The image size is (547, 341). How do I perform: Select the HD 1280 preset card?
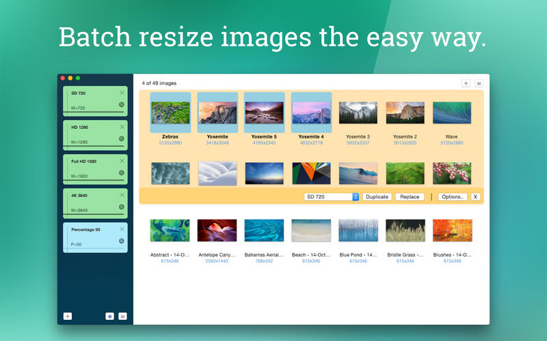[95, 135]
